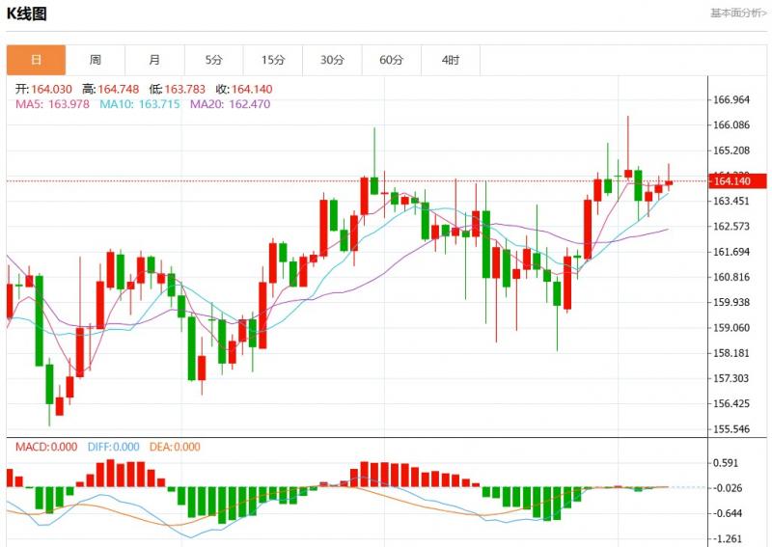
Task: Select the 30分 timeframe tab
Action: pyautogui.click(x=332, y=60)
